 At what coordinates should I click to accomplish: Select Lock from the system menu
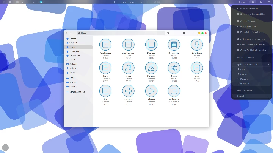point(242,70)
